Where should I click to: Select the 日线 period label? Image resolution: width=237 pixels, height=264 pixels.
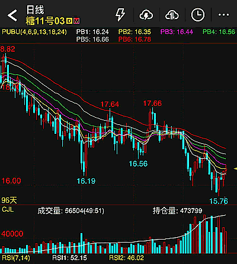coord(36,10)
